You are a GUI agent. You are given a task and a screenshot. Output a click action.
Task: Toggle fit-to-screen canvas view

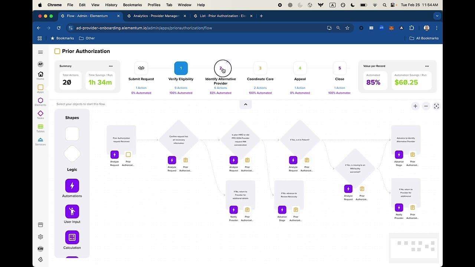click(x=436, y=106)
